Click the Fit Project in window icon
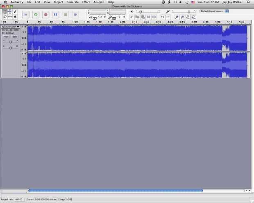 (193, 17)
